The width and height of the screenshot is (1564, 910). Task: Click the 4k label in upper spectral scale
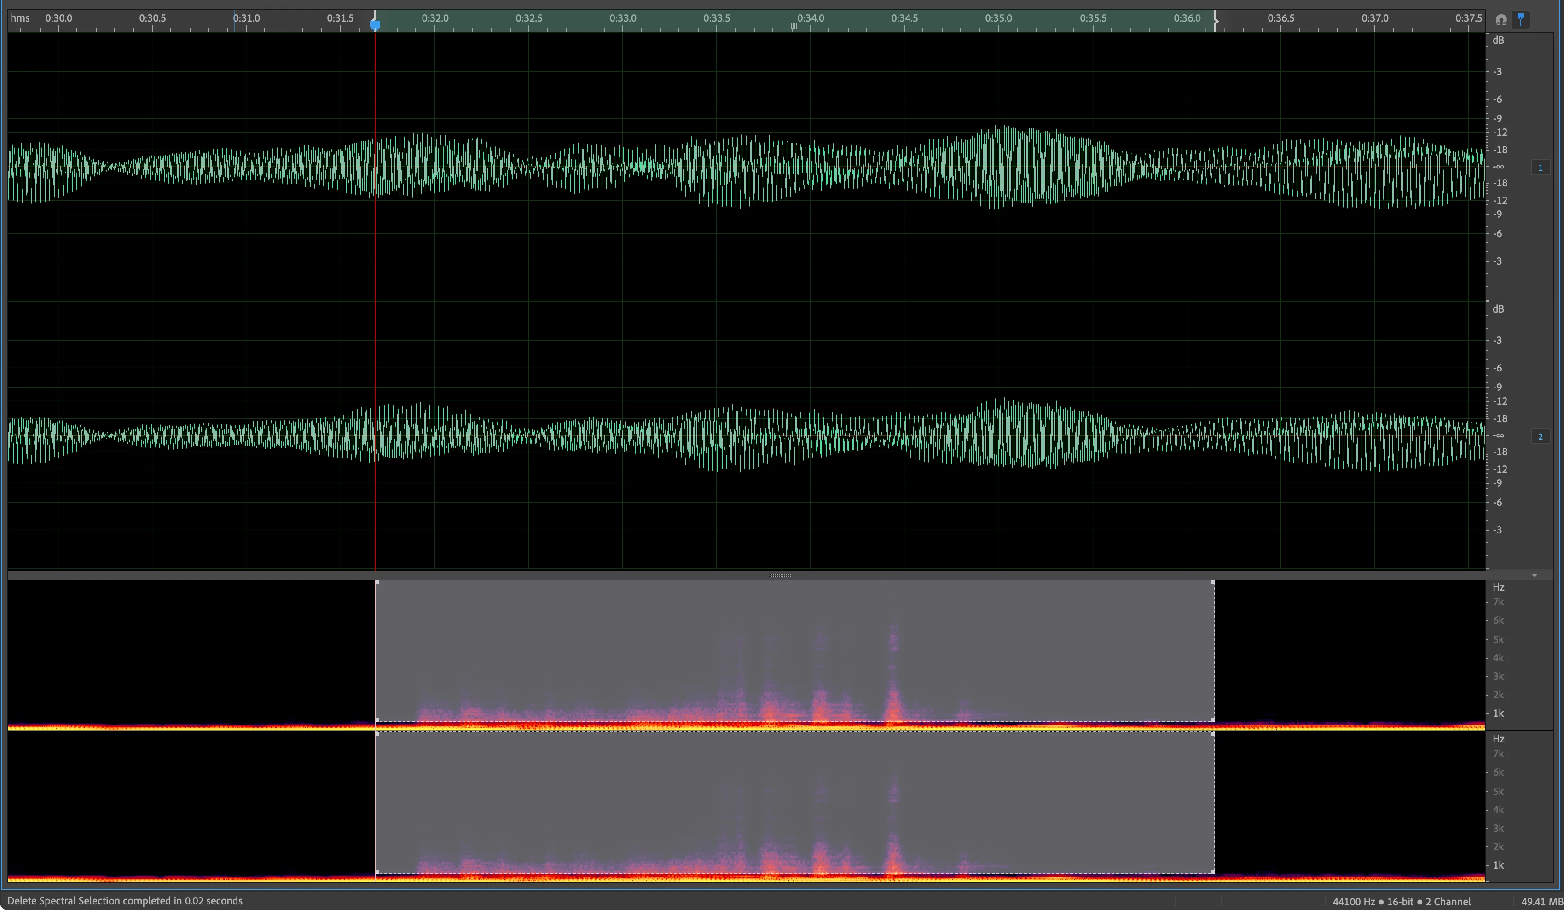coord(1498,658)
